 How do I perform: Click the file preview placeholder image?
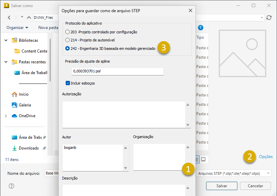click(x=242, y=53)
